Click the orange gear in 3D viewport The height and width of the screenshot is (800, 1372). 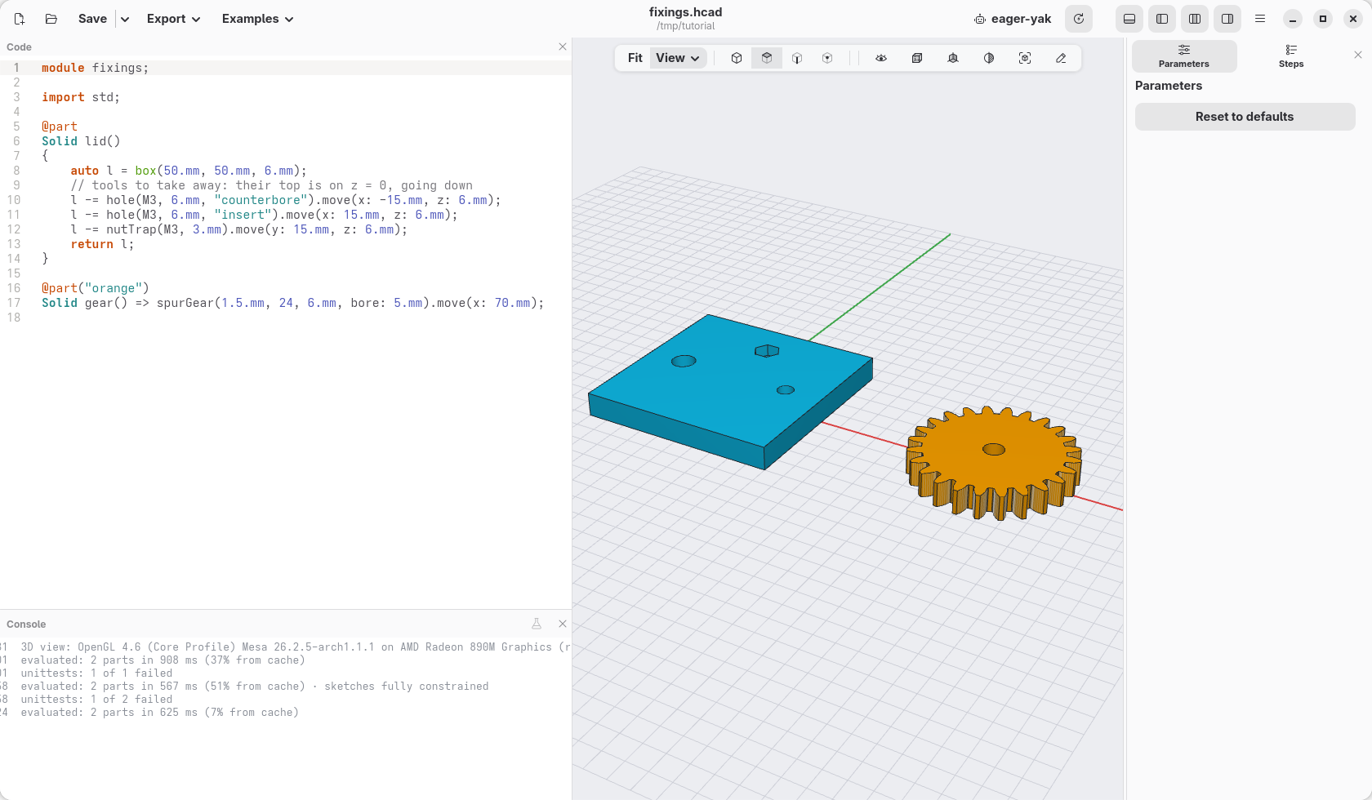tap(994, 462)
